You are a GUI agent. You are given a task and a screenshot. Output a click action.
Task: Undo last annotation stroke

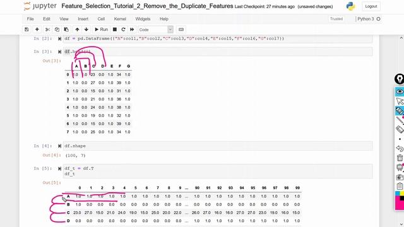(400, 149)
